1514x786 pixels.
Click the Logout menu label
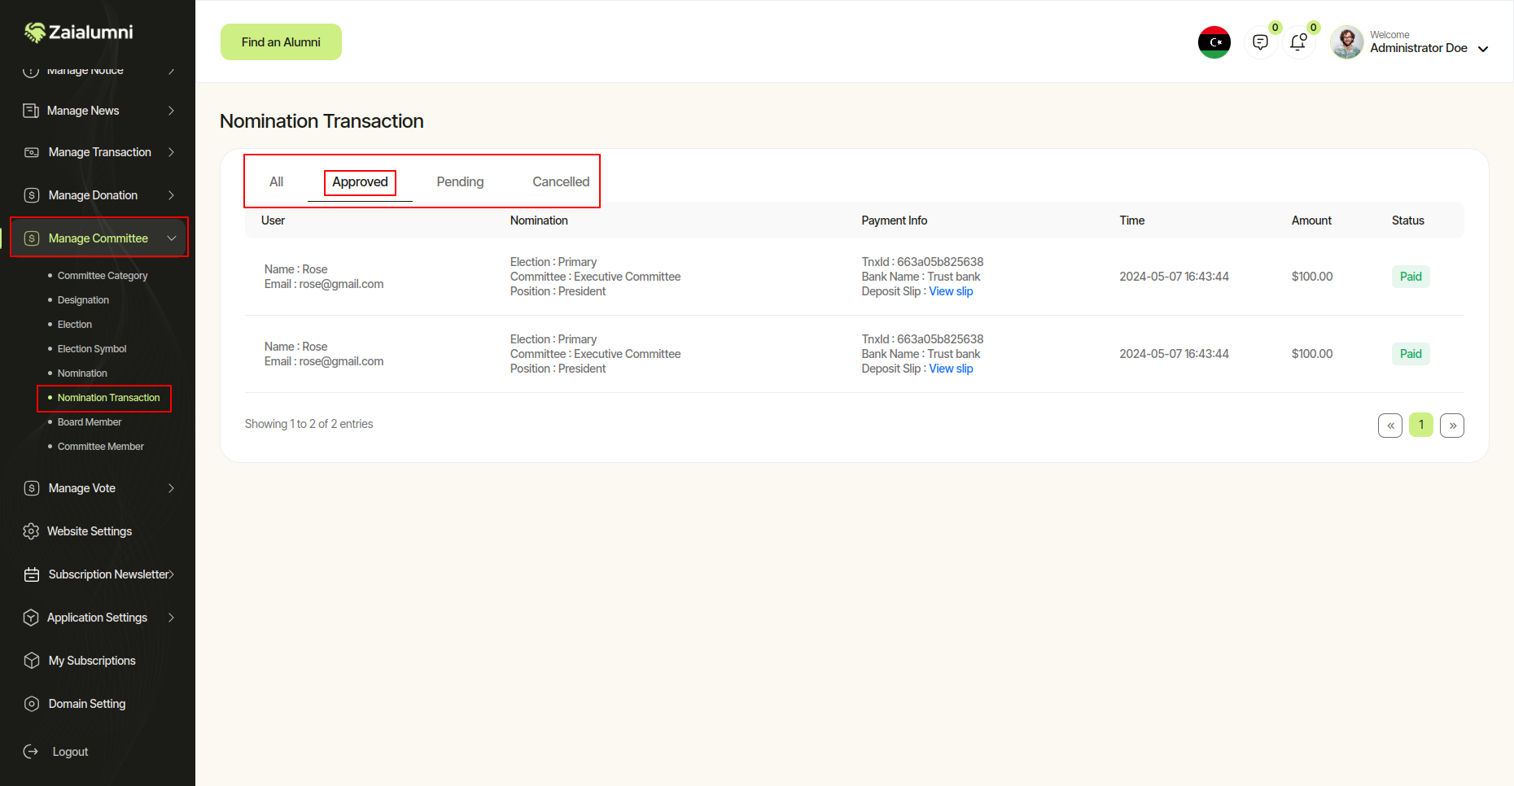(x=70, y=752)
